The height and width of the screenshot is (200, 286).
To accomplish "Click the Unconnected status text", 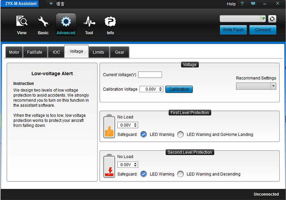I will tap(266, 194).
